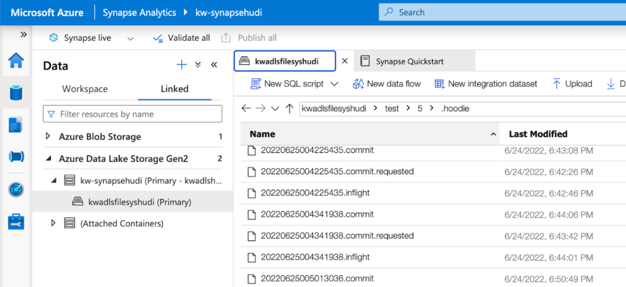Collapse the Azure Data Lake Storage Gen2 node
Screen dimensions: 626x287
[49, 158]
